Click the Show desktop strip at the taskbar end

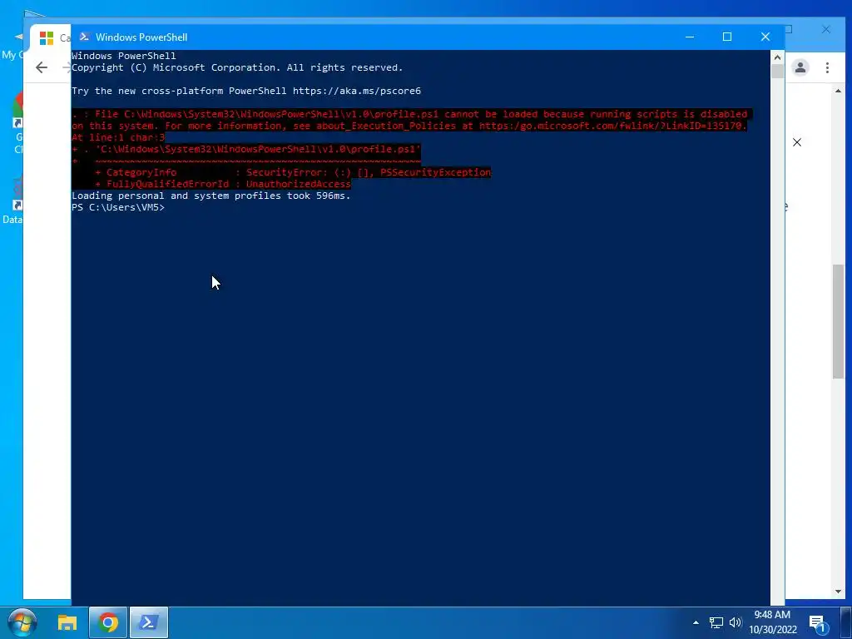846,622
